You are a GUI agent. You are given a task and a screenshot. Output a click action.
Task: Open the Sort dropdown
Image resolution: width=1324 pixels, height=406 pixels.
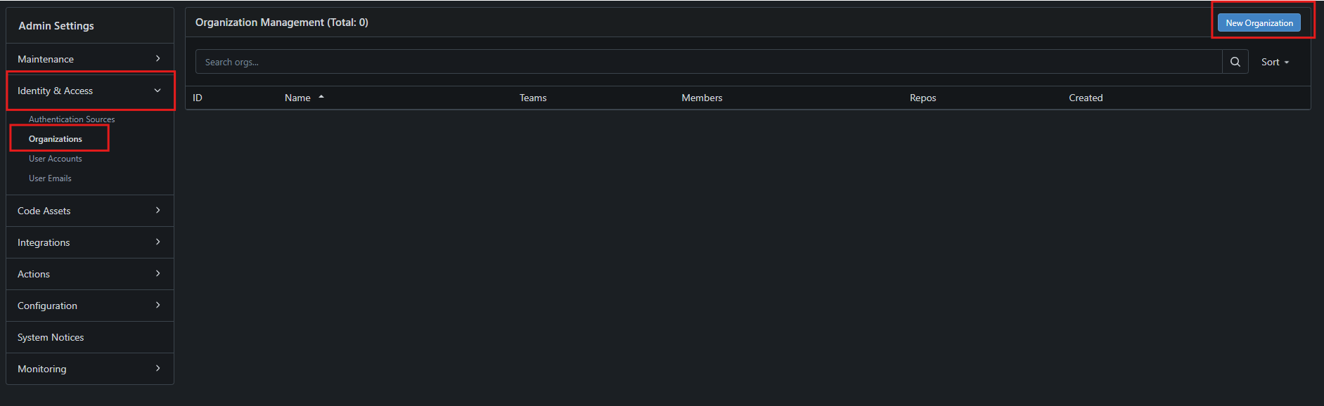click(x=1275, y=62)
